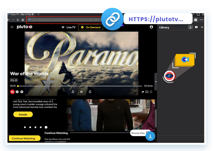Viewport: 216px width, 151px height.
Task: Click the yellow Continue Watching button
Action: [x=25, y=138]
